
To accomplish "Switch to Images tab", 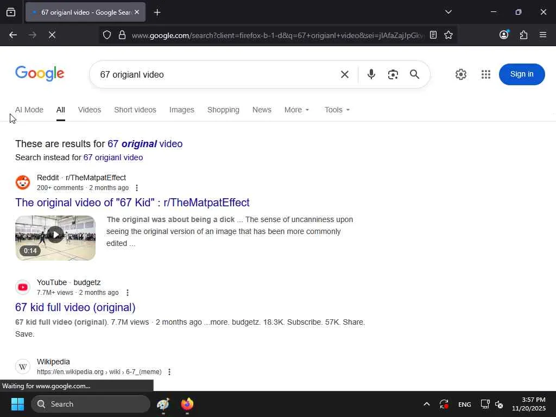I will tap(181, 110).
